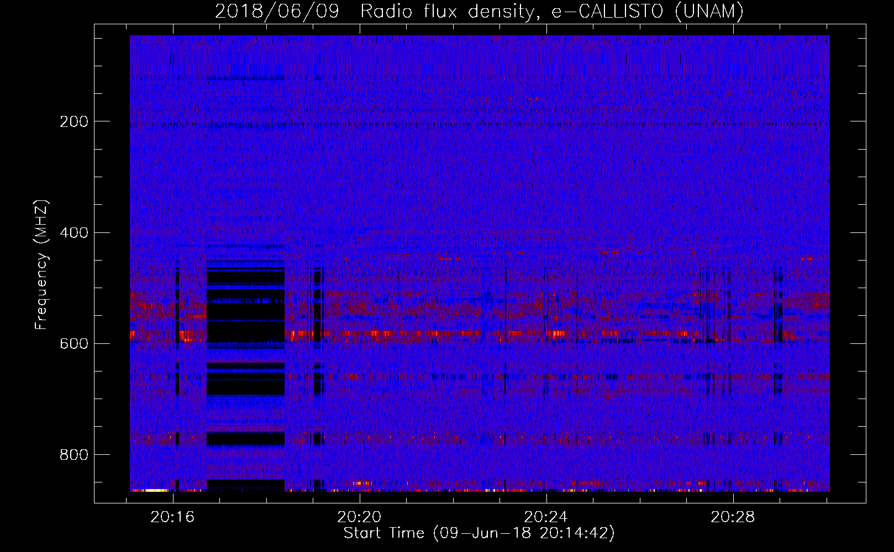Click the '600' frequency tick label
894x552 pixels.
coord(74,344)
